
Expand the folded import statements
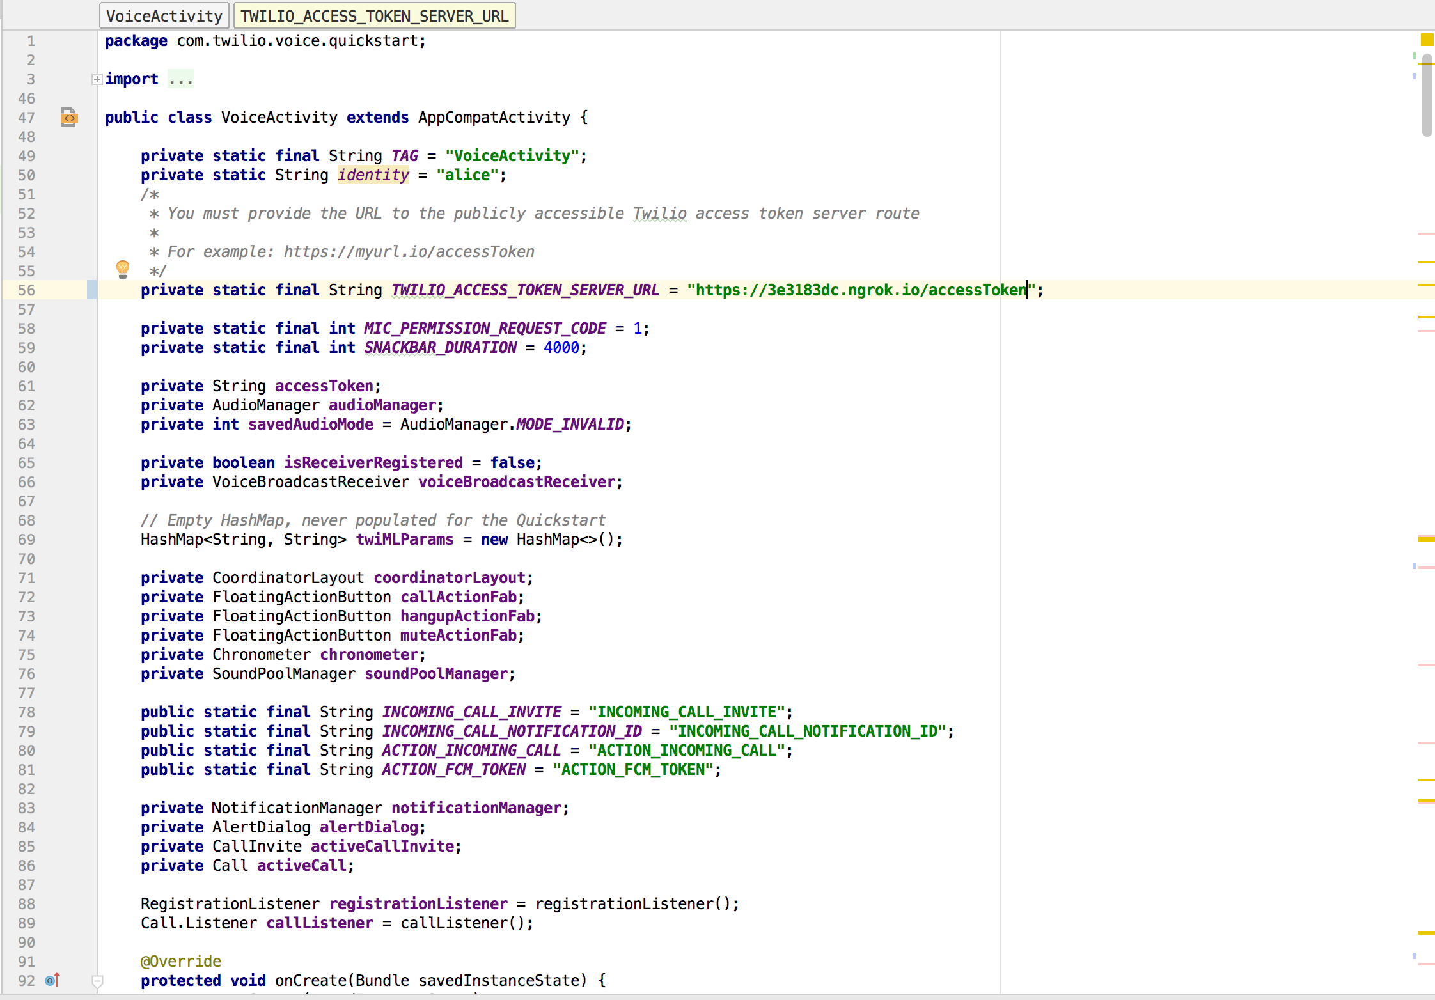coord(97,79)
